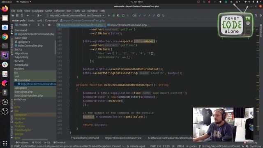
Task: Click the Git Rollback undo icon
Action: point(163,16)
